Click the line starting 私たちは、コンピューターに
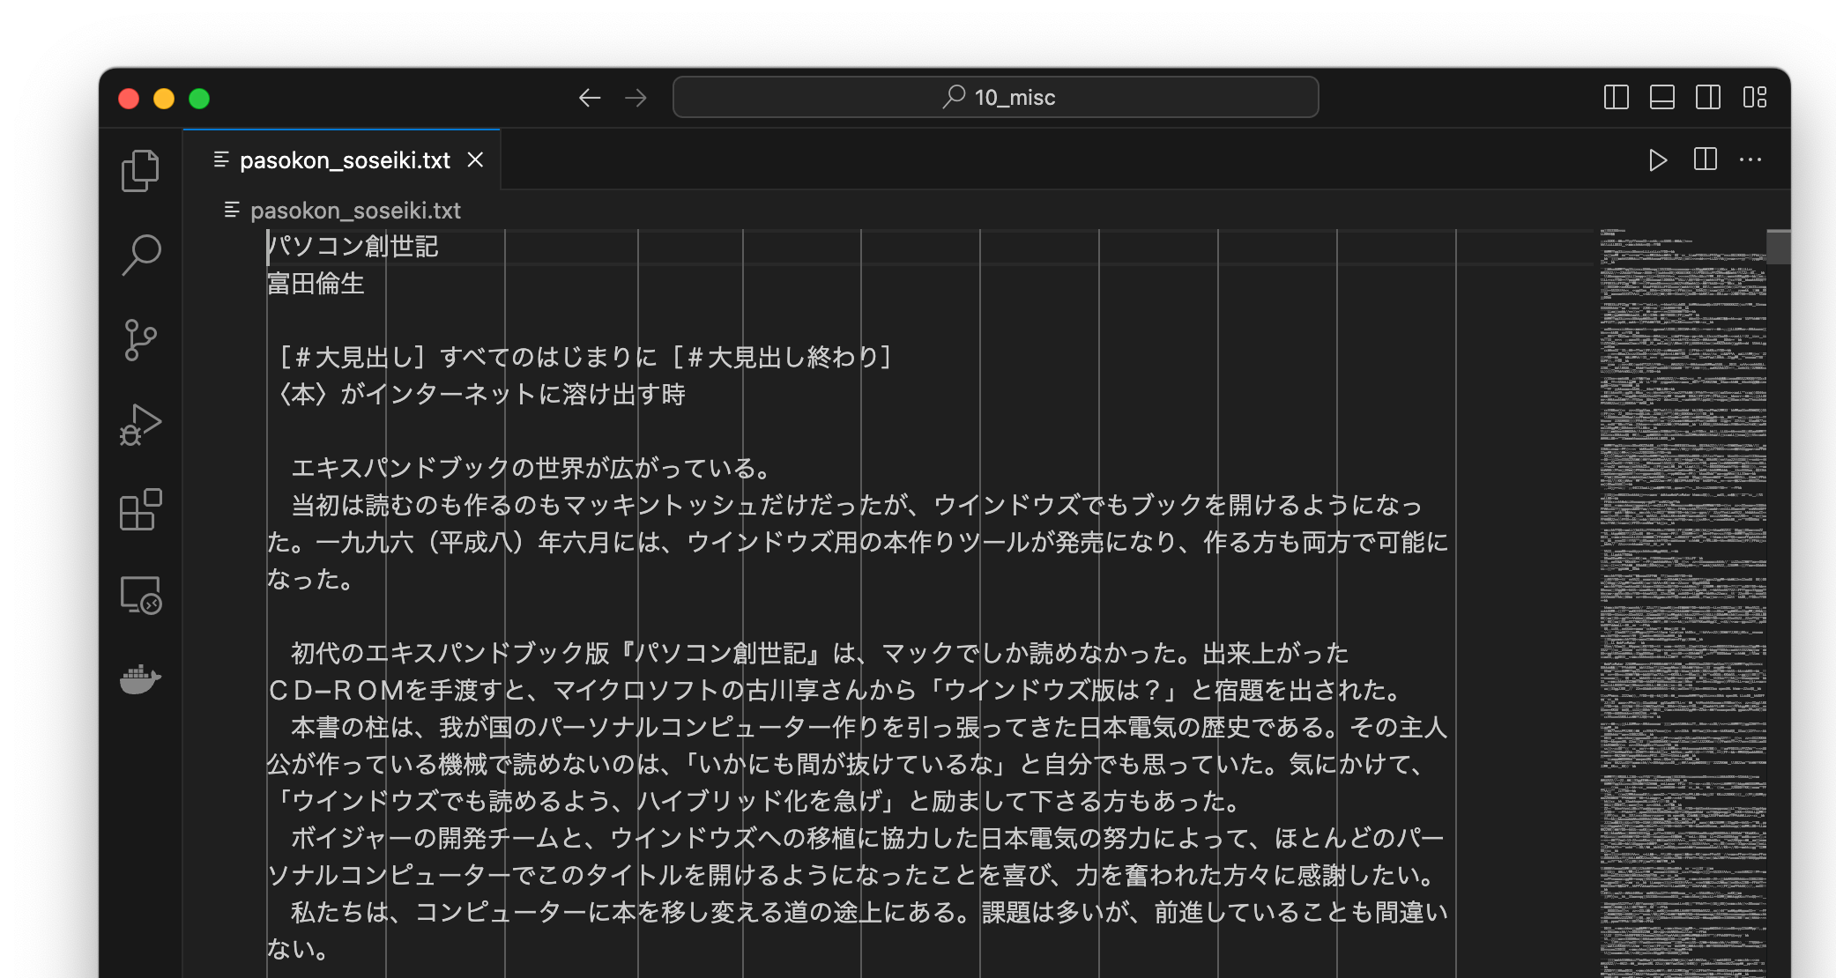The height and width of the screenshot is (978, 1836). click(x=869, y=912)
